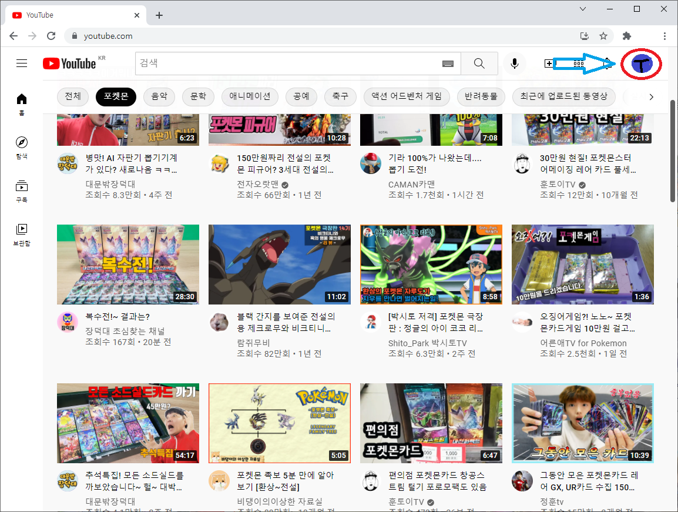Reload the page
Screen dimensions: 678x512
(51, 36)
